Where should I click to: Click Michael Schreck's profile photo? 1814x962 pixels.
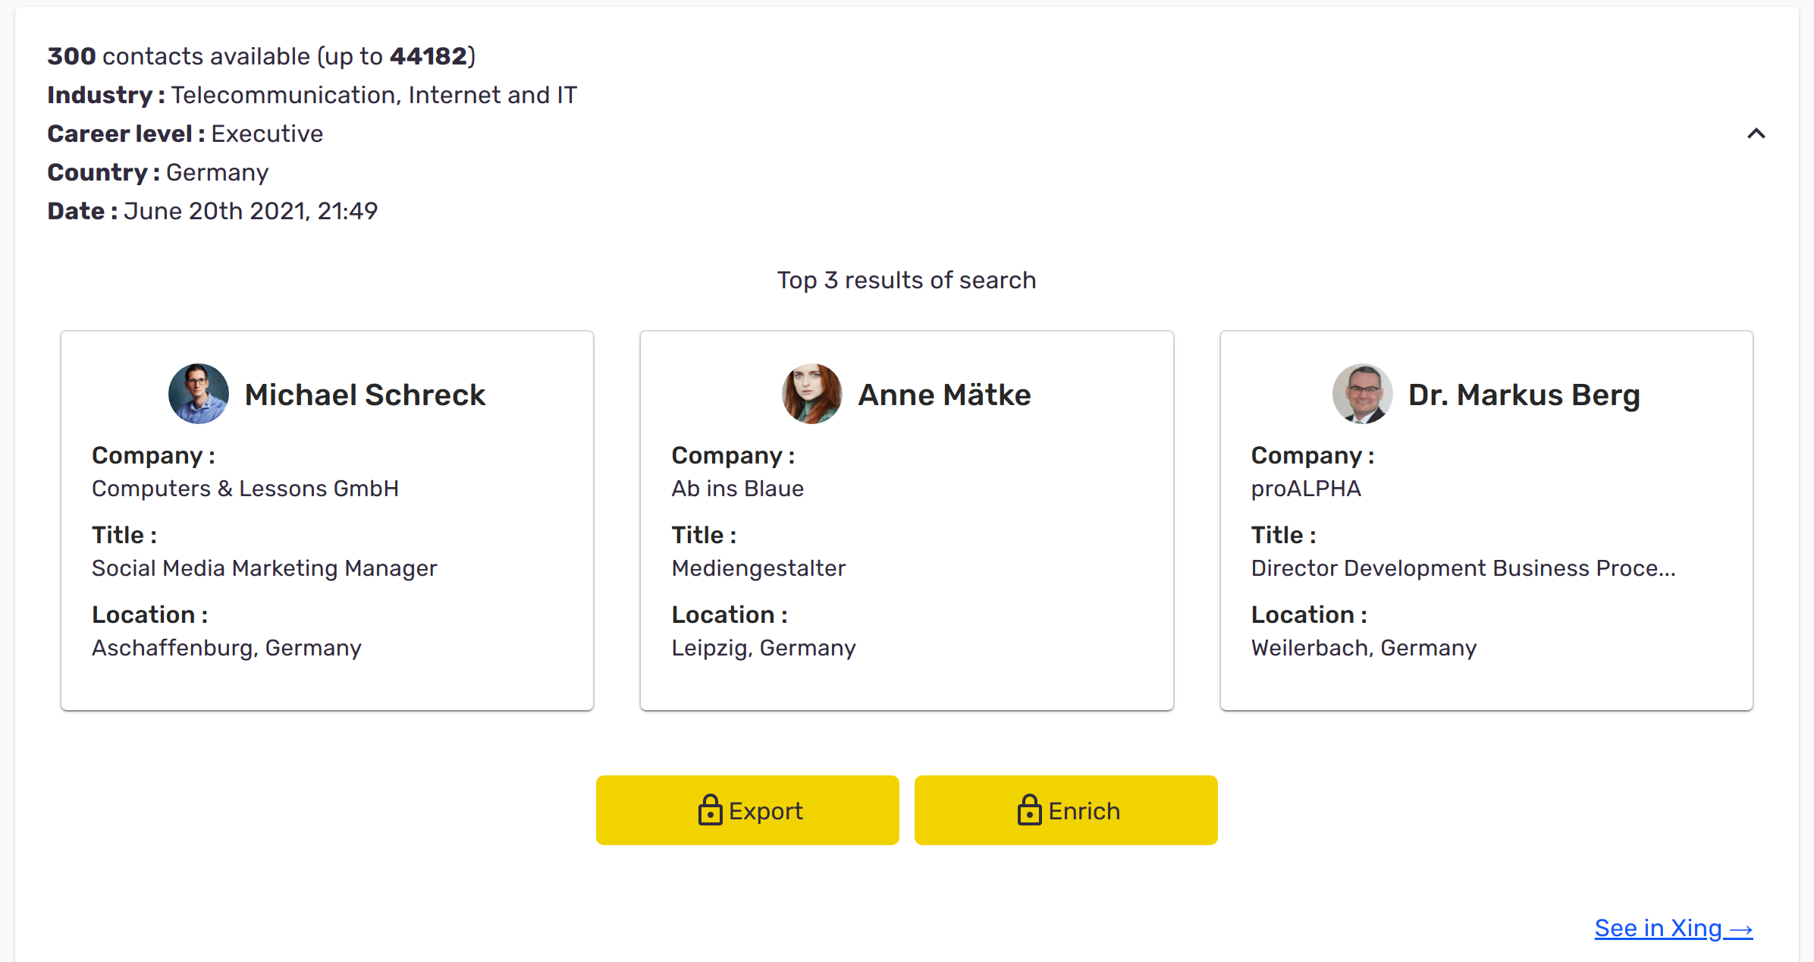[x=199, y=394]
